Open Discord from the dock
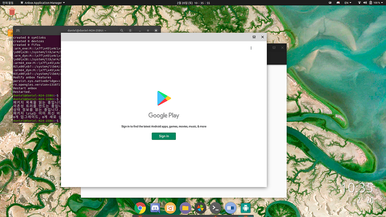386x217 pixels. 155,208
